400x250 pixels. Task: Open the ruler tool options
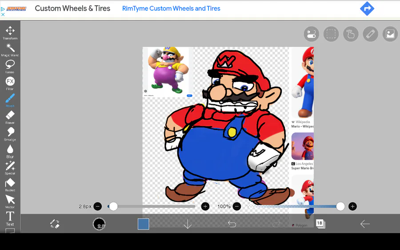point(370,34)
